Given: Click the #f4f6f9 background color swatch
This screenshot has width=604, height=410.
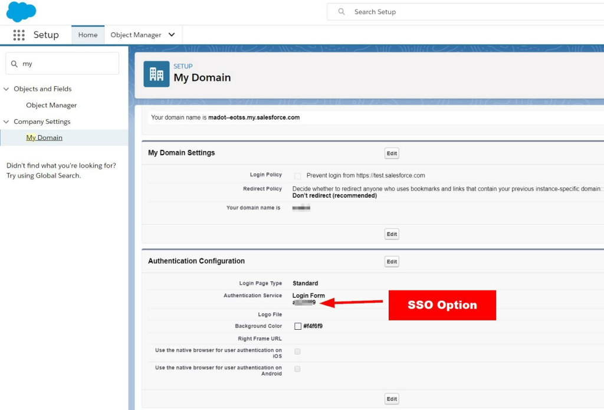Looking at the screenshot, I should pyautogui.click(x=298, y=326).
